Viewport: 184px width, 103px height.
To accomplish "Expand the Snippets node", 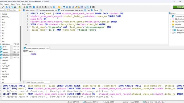I will [171, 25].
